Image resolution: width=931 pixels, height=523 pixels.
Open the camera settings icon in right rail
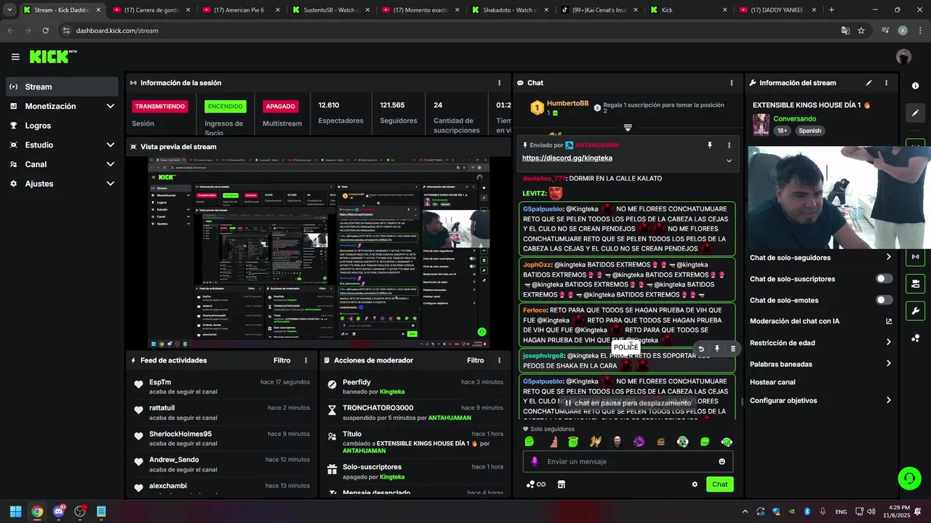pos(915,283)
